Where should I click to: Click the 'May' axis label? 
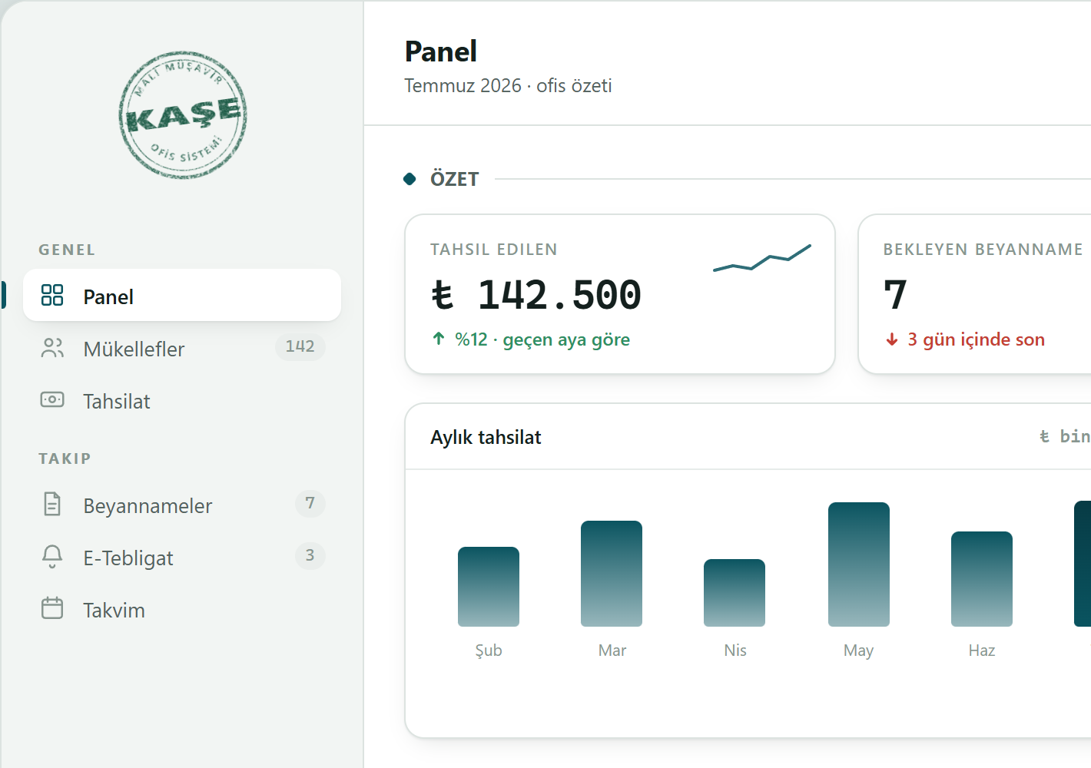click(x=859, y=650)
